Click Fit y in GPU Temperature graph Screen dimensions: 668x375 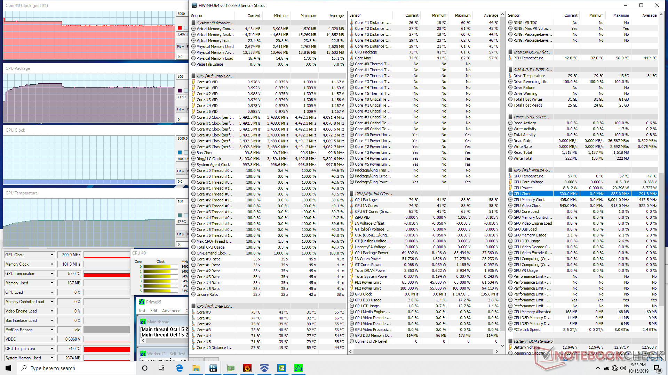(181, 234)
